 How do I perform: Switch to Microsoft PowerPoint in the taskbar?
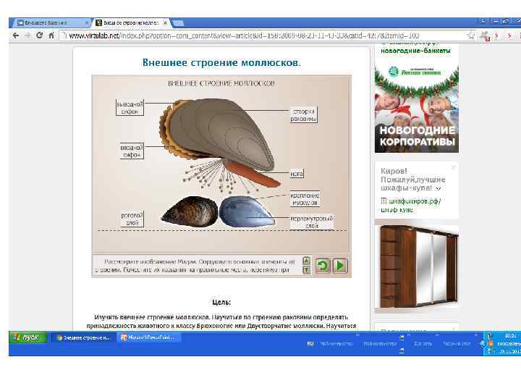148,337
